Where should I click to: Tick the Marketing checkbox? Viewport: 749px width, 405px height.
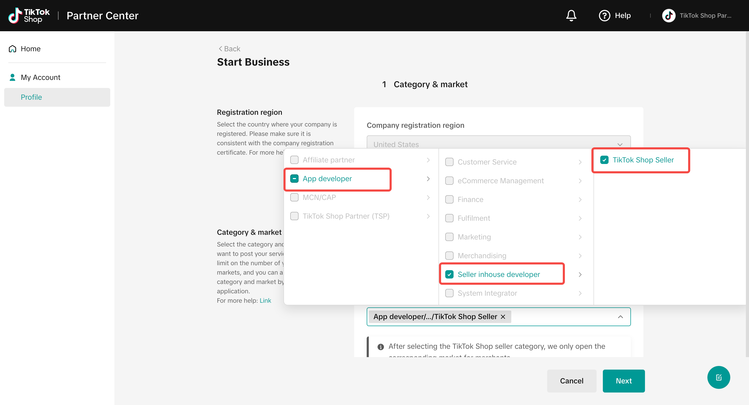pos(449,237)
